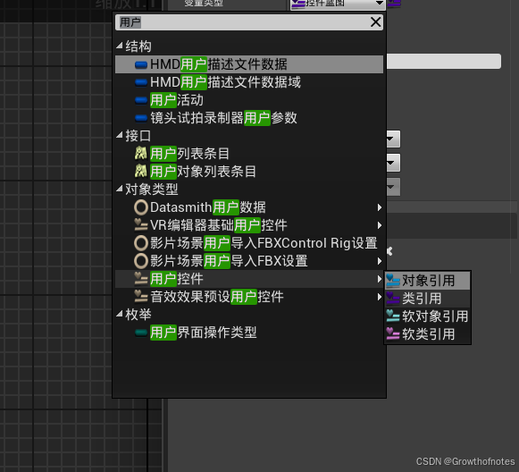The width and height of the screenshot is (519, 472).
Task: Open submenu arrow for 用户控件
Action: click(380, 279)
